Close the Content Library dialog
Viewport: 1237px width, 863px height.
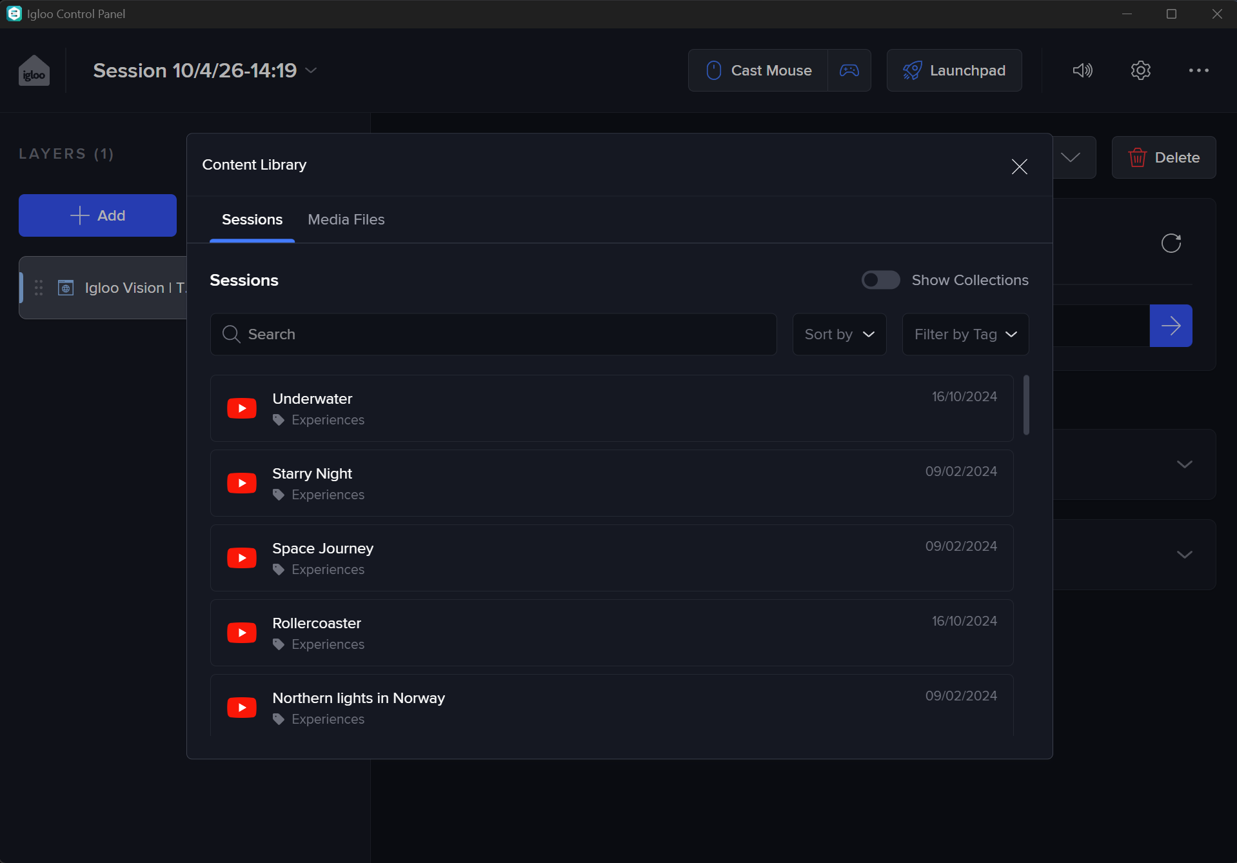pyautogui.click(x=1019, y=166)
